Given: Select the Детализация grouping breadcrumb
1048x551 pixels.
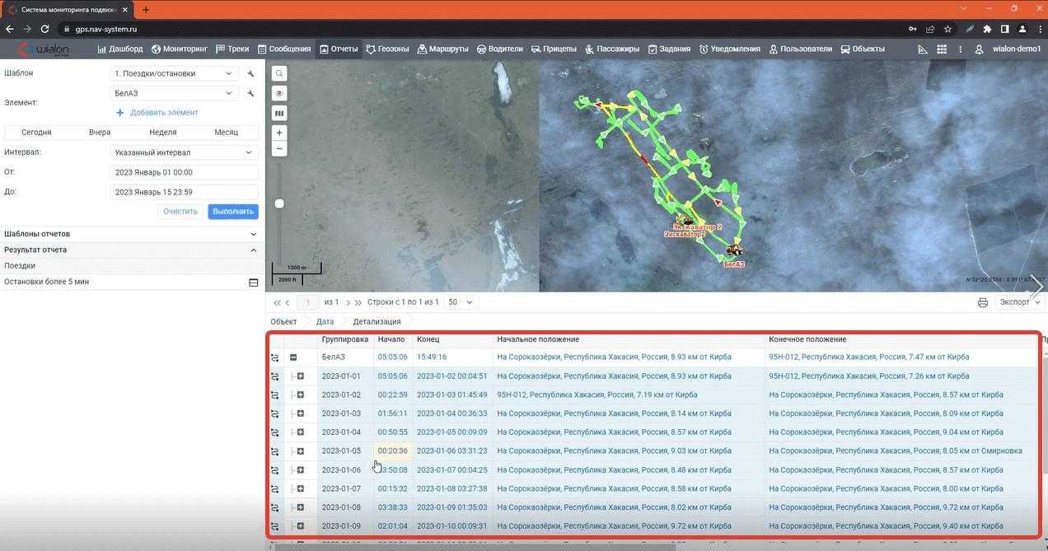Looking at the screenshot, I should [x=377, y=321].
